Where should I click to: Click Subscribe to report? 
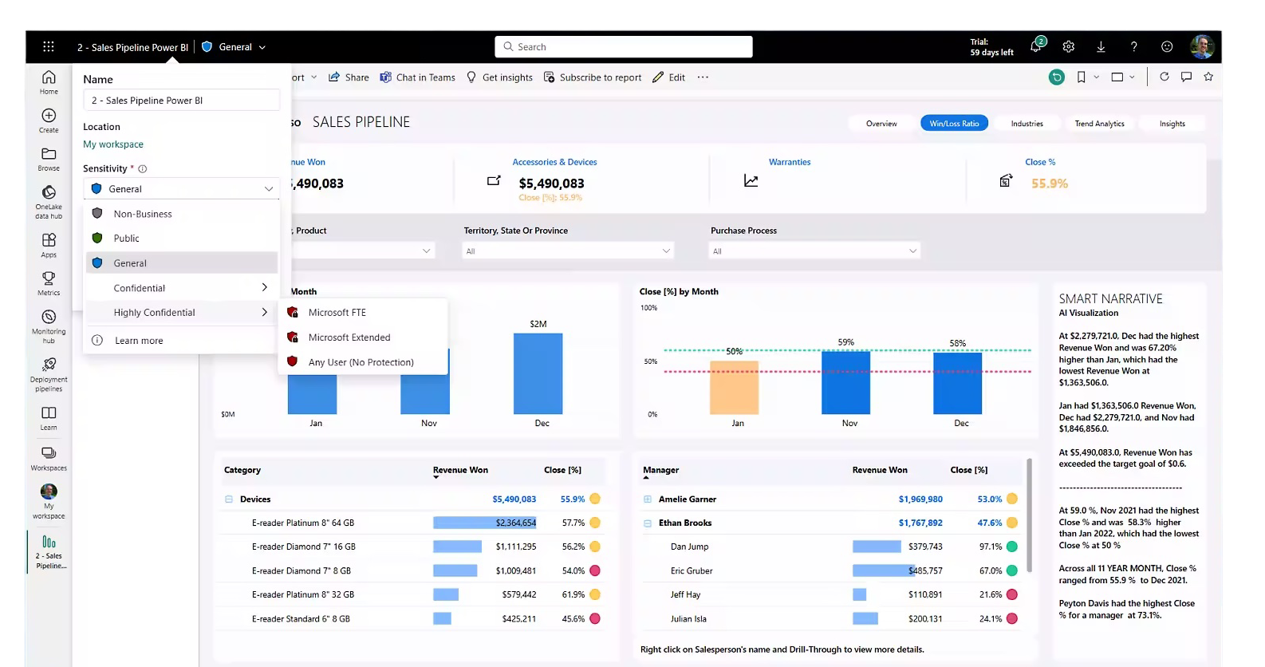pos(593,77)
